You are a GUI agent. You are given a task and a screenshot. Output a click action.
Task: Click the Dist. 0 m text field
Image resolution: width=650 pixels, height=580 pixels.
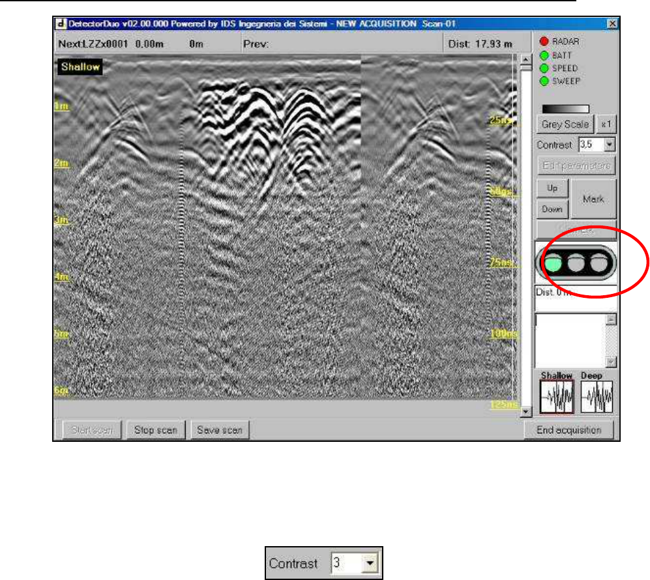click(x=576, y=298)
